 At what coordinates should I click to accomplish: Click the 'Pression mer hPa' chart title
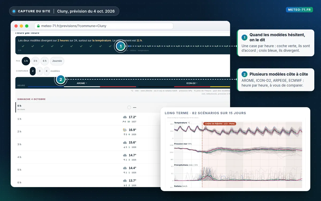click(183, 144)
